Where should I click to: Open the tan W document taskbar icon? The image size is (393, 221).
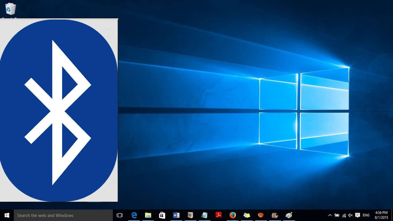coord(190,215)
